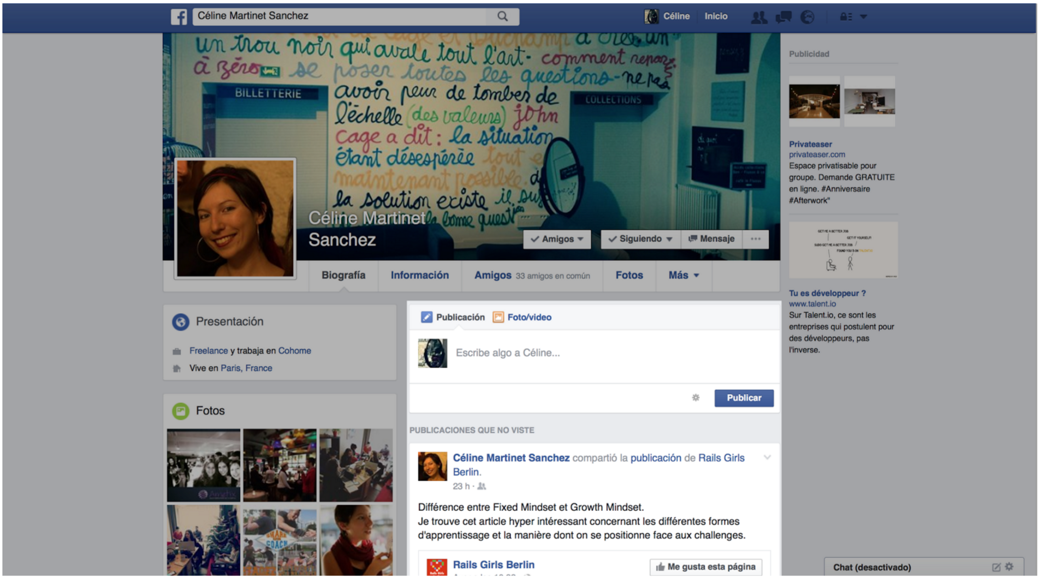Open the Siguiendo following dropdown
Image resolution: width=1040 pixels, height=578 pixels.
(640, 239)
